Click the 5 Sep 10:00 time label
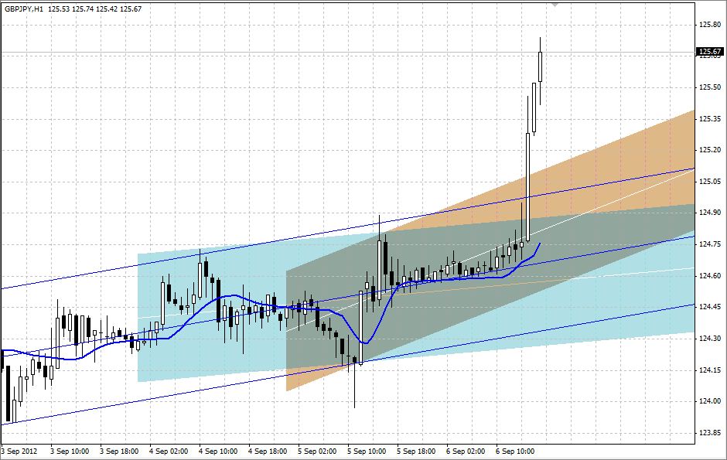The width and height of the screenshot is (727, 460). point(367,451)
